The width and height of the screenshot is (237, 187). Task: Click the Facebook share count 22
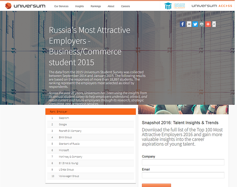pos(189,24)
